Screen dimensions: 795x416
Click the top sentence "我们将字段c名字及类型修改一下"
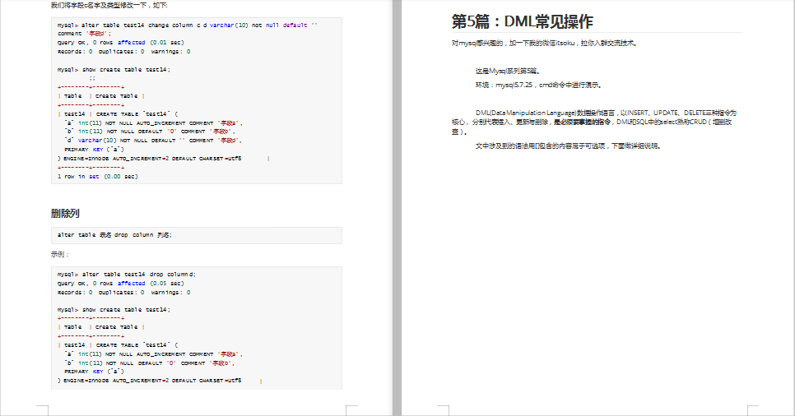[109, 5]
